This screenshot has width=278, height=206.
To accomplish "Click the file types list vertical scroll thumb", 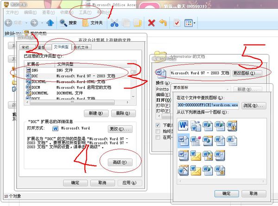I will pyautogui.click(x=133, y=72).
